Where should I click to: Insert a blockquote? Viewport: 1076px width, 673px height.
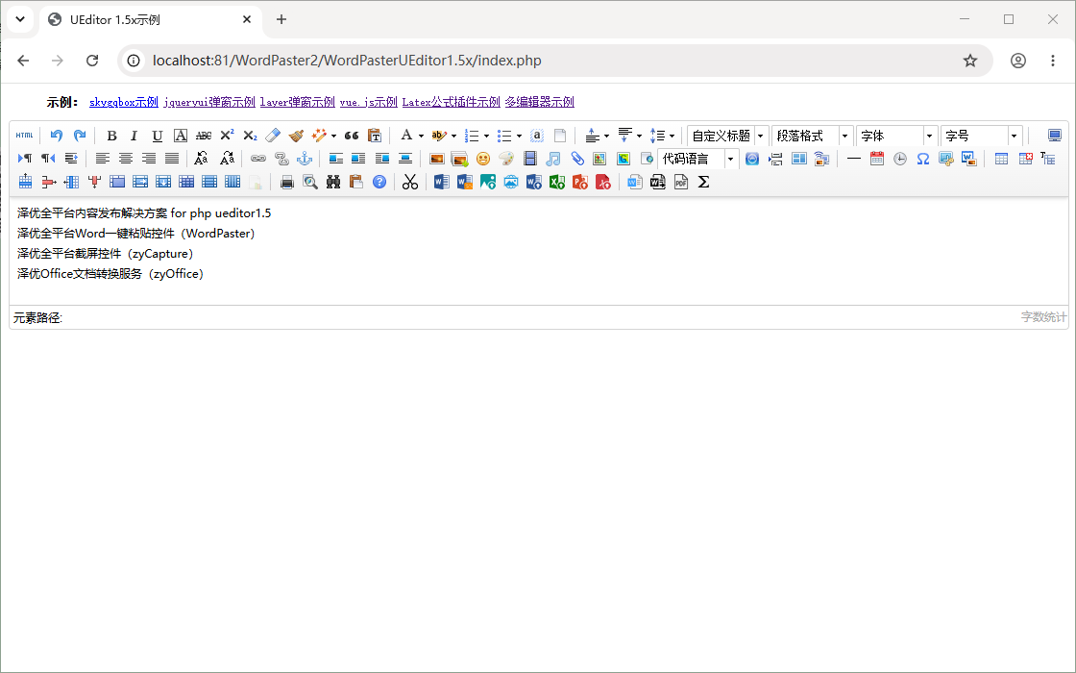pyautogui.click(x=352, y=136)
